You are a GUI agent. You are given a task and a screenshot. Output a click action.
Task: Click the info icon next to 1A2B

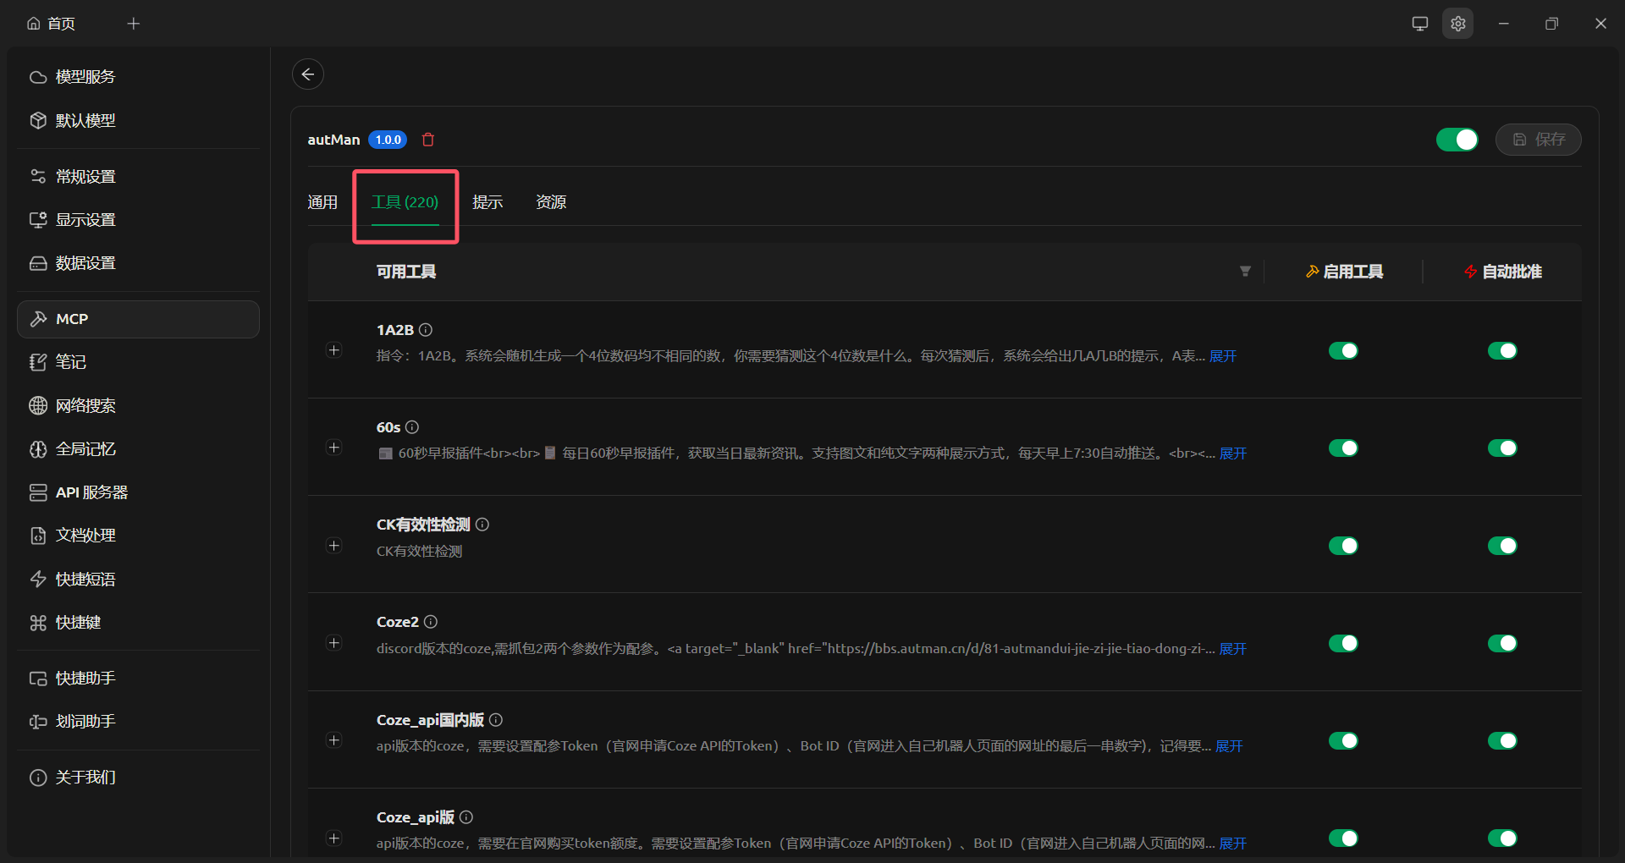[x=426, y=330]
